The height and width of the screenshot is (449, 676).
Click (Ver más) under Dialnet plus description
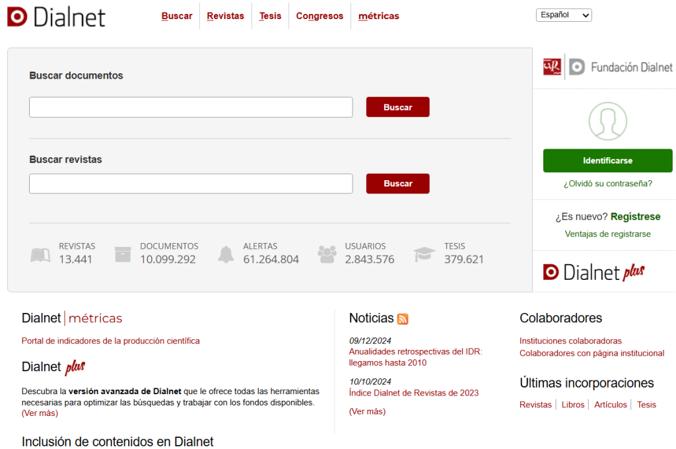coord(40,413)
